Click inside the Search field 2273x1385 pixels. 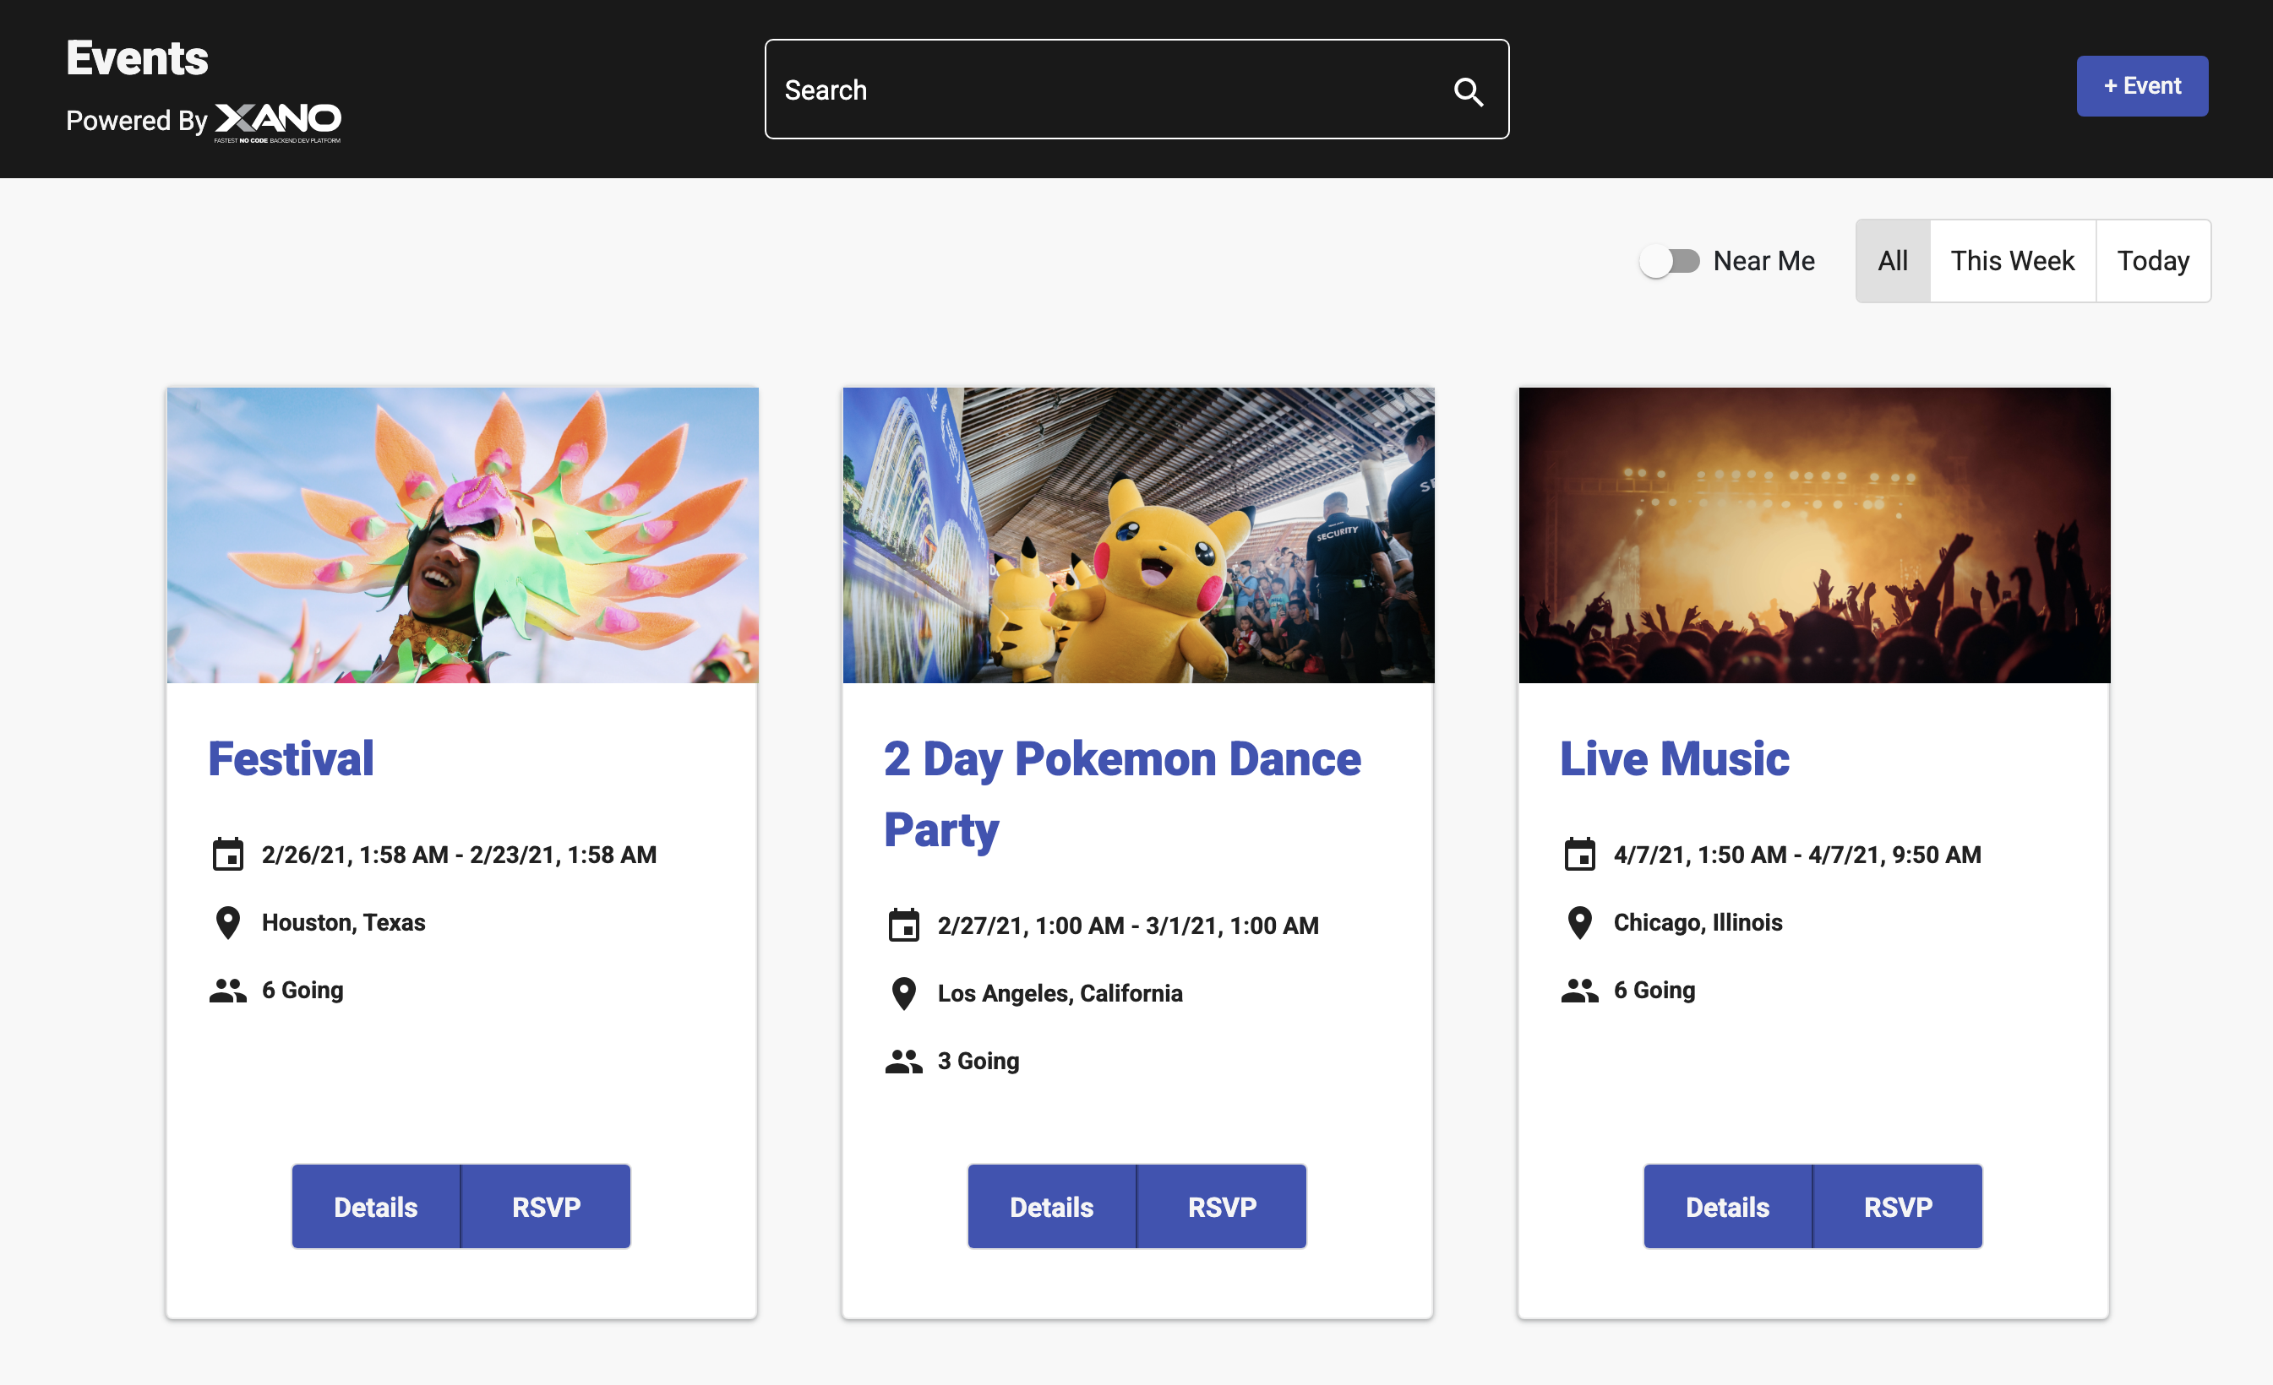[1060, 90]
